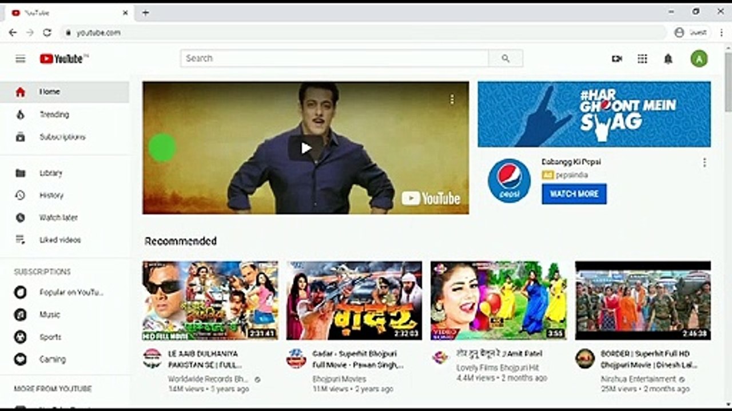This screenshot has width=732, height=411.
Task: Open the Pepsi logo channel
Action: tap(509, 180)
